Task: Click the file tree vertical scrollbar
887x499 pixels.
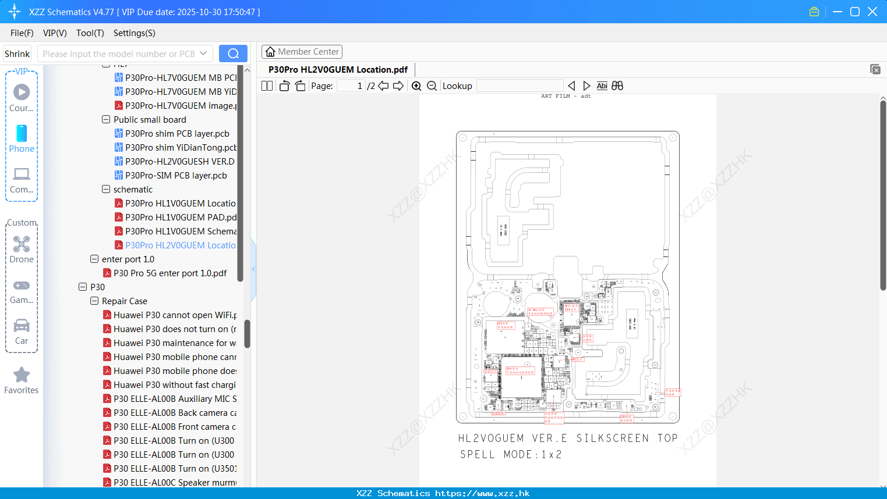Action: [x=247, y=333]
